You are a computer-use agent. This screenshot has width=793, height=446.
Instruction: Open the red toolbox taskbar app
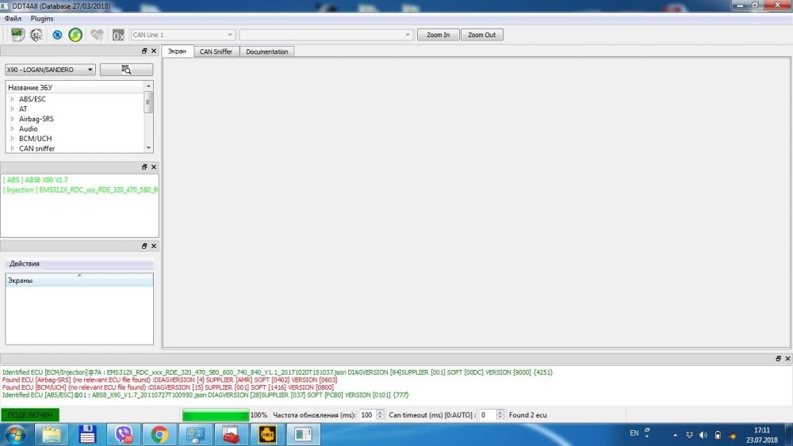(x=231, y=435)
